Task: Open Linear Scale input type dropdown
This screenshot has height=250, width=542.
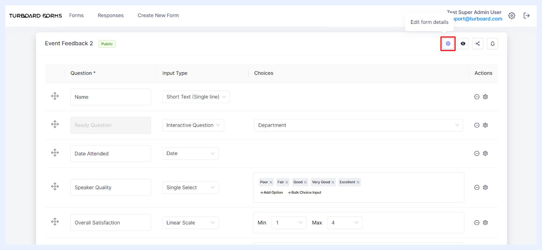Action: click(x=190, y=222)
